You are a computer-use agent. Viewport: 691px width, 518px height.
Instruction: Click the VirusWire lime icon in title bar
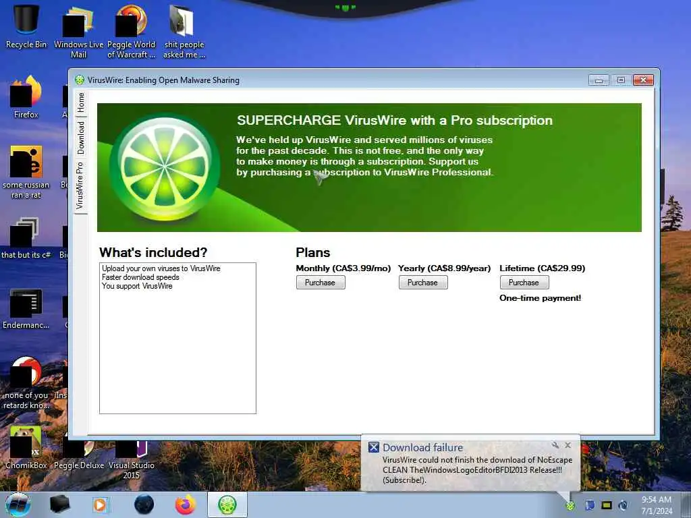tap(80, 80)
